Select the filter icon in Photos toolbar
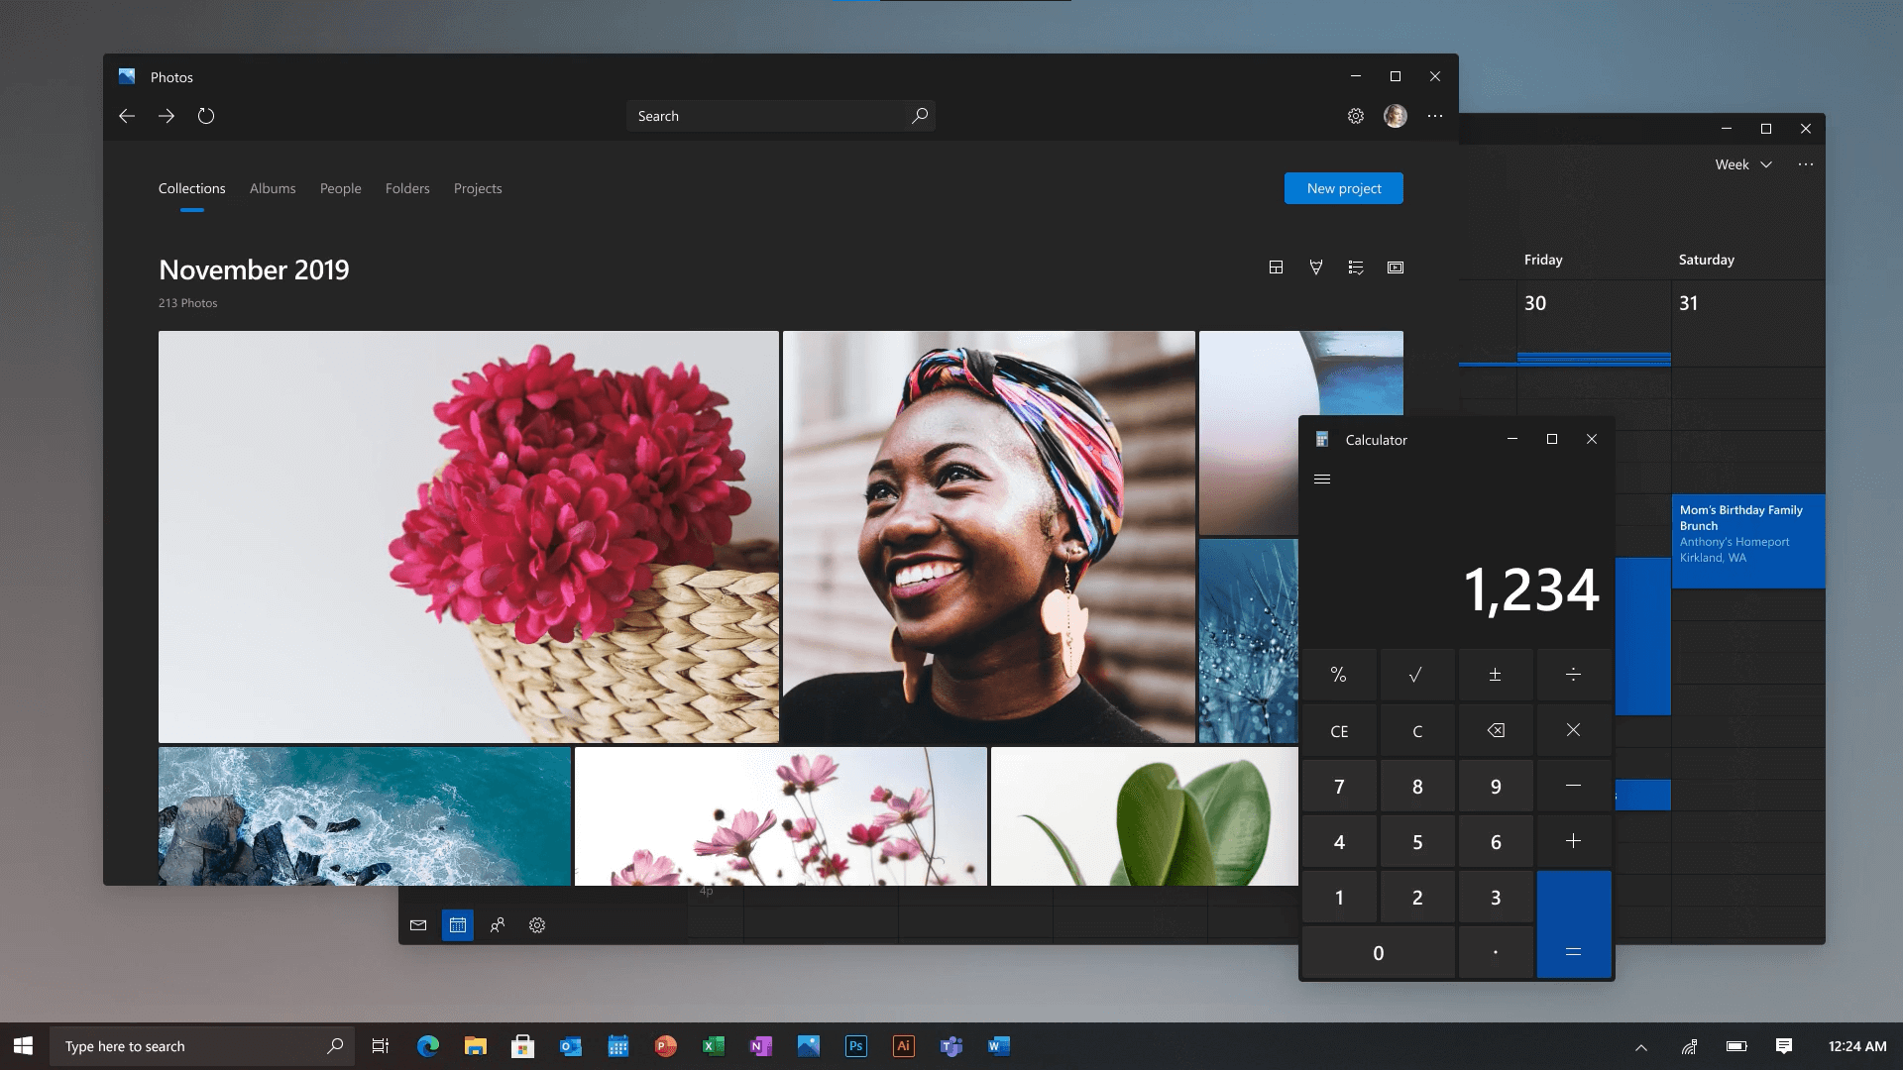 [1316, 267]
